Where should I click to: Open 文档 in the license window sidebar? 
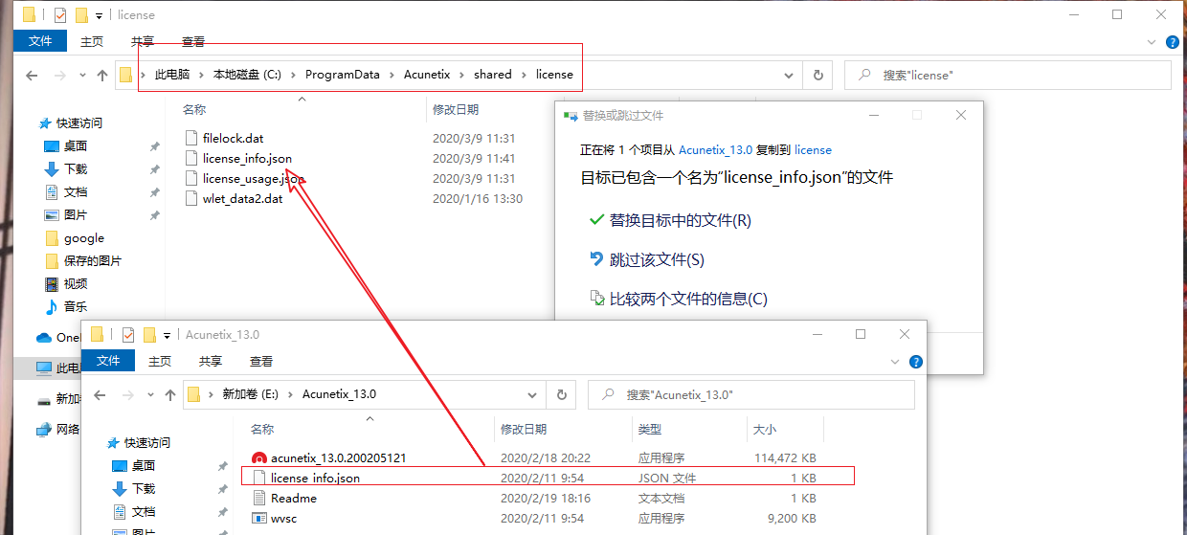point(76,192)
